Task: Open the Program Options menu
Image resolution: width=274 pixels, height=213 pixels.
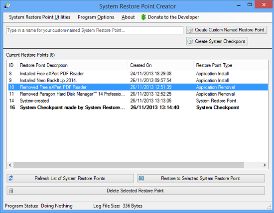Action: tap(96, 17)
